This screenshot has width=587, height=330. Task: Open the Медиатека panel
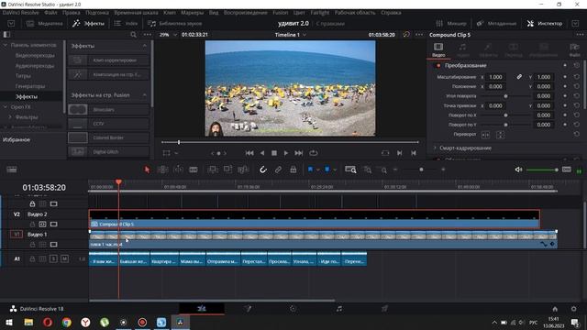click(x=44, y=23)
